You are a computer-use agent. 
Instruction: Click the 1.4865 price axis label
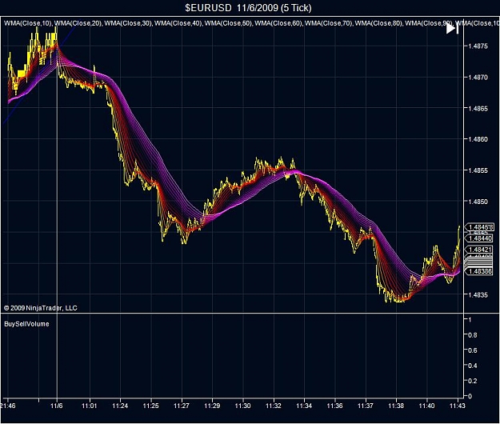[x=478, y=108]
